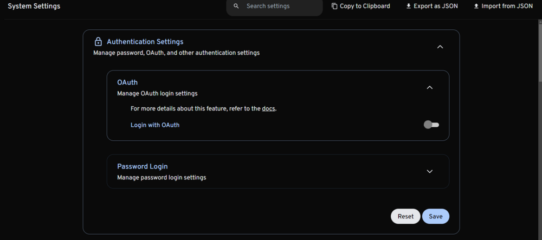Click the Password Login heading
The image size is (542, 240).
pyautogui.click(x=143, y=166)
